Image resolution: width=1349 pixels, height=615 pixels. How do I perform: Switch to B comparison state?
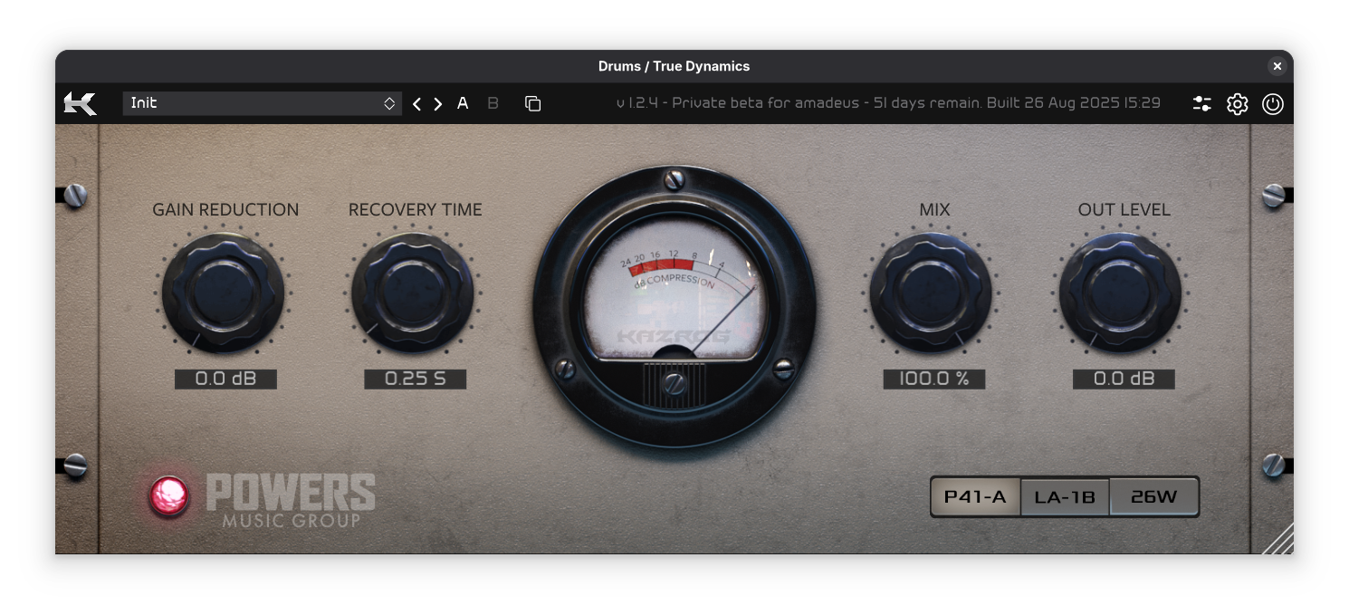click(493, 103)
